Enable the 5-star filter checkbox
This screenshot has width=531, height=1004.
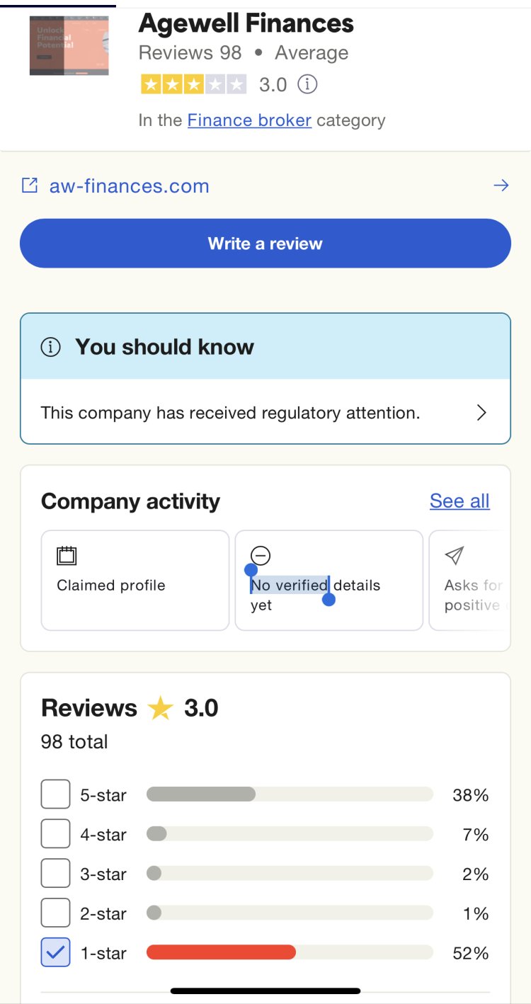point(56,794)
